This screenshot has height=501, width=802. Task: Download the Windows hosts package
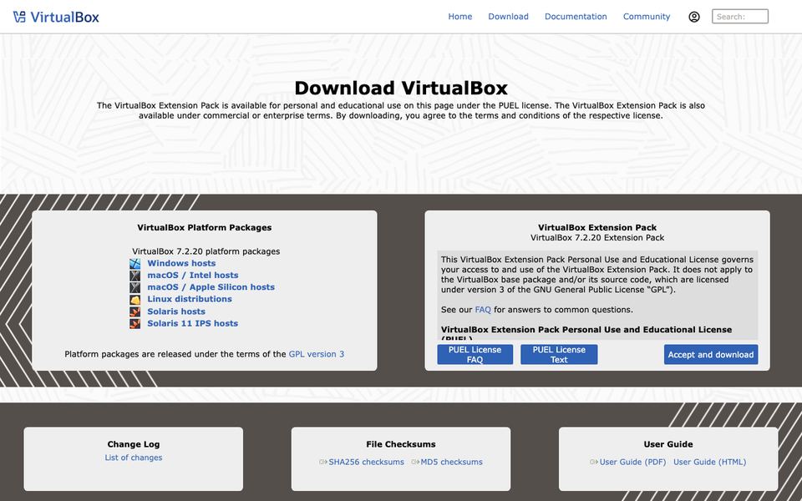(x=181, y=263)
